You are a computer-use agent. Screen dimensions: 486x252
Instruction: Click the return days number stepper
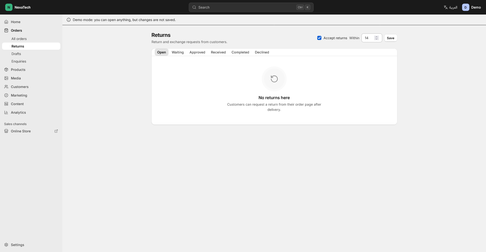point(376,38)
